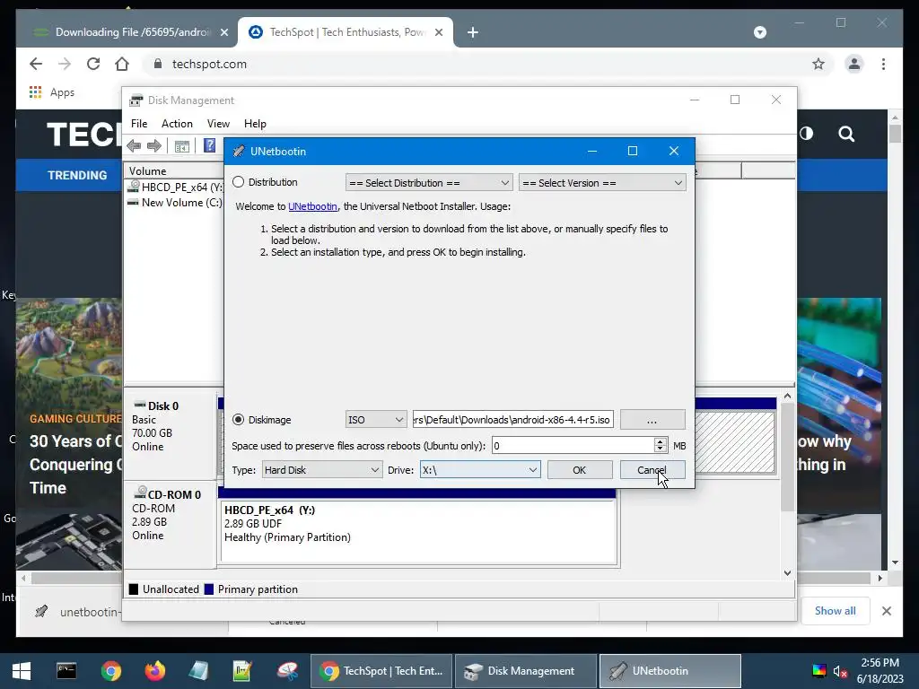This screenshot has width=919, height=689.
Task: Close the Downloading File tab
Action: coord(224,32)
